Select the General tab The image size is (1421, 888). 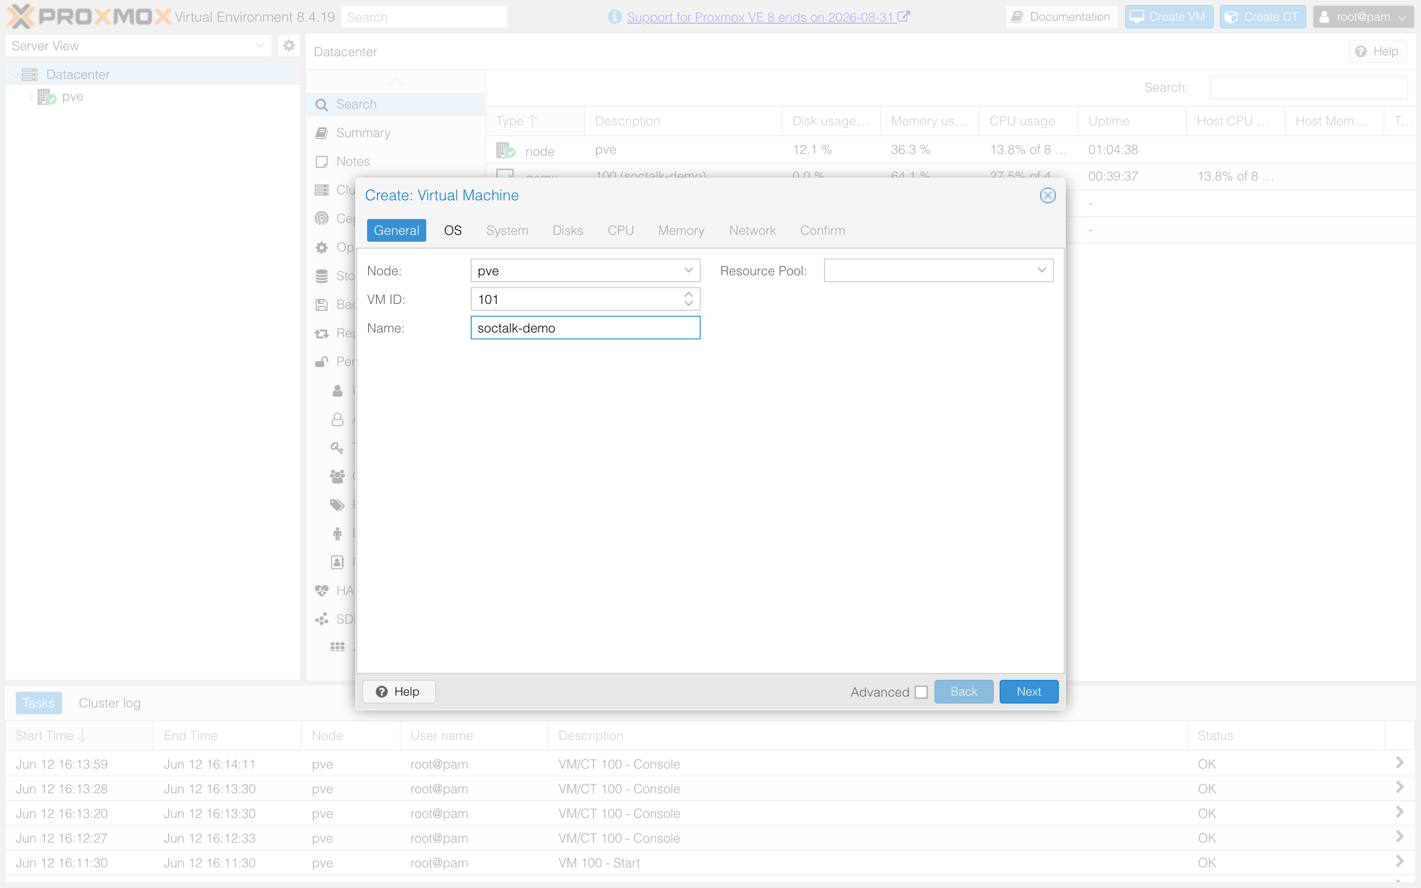396,231
